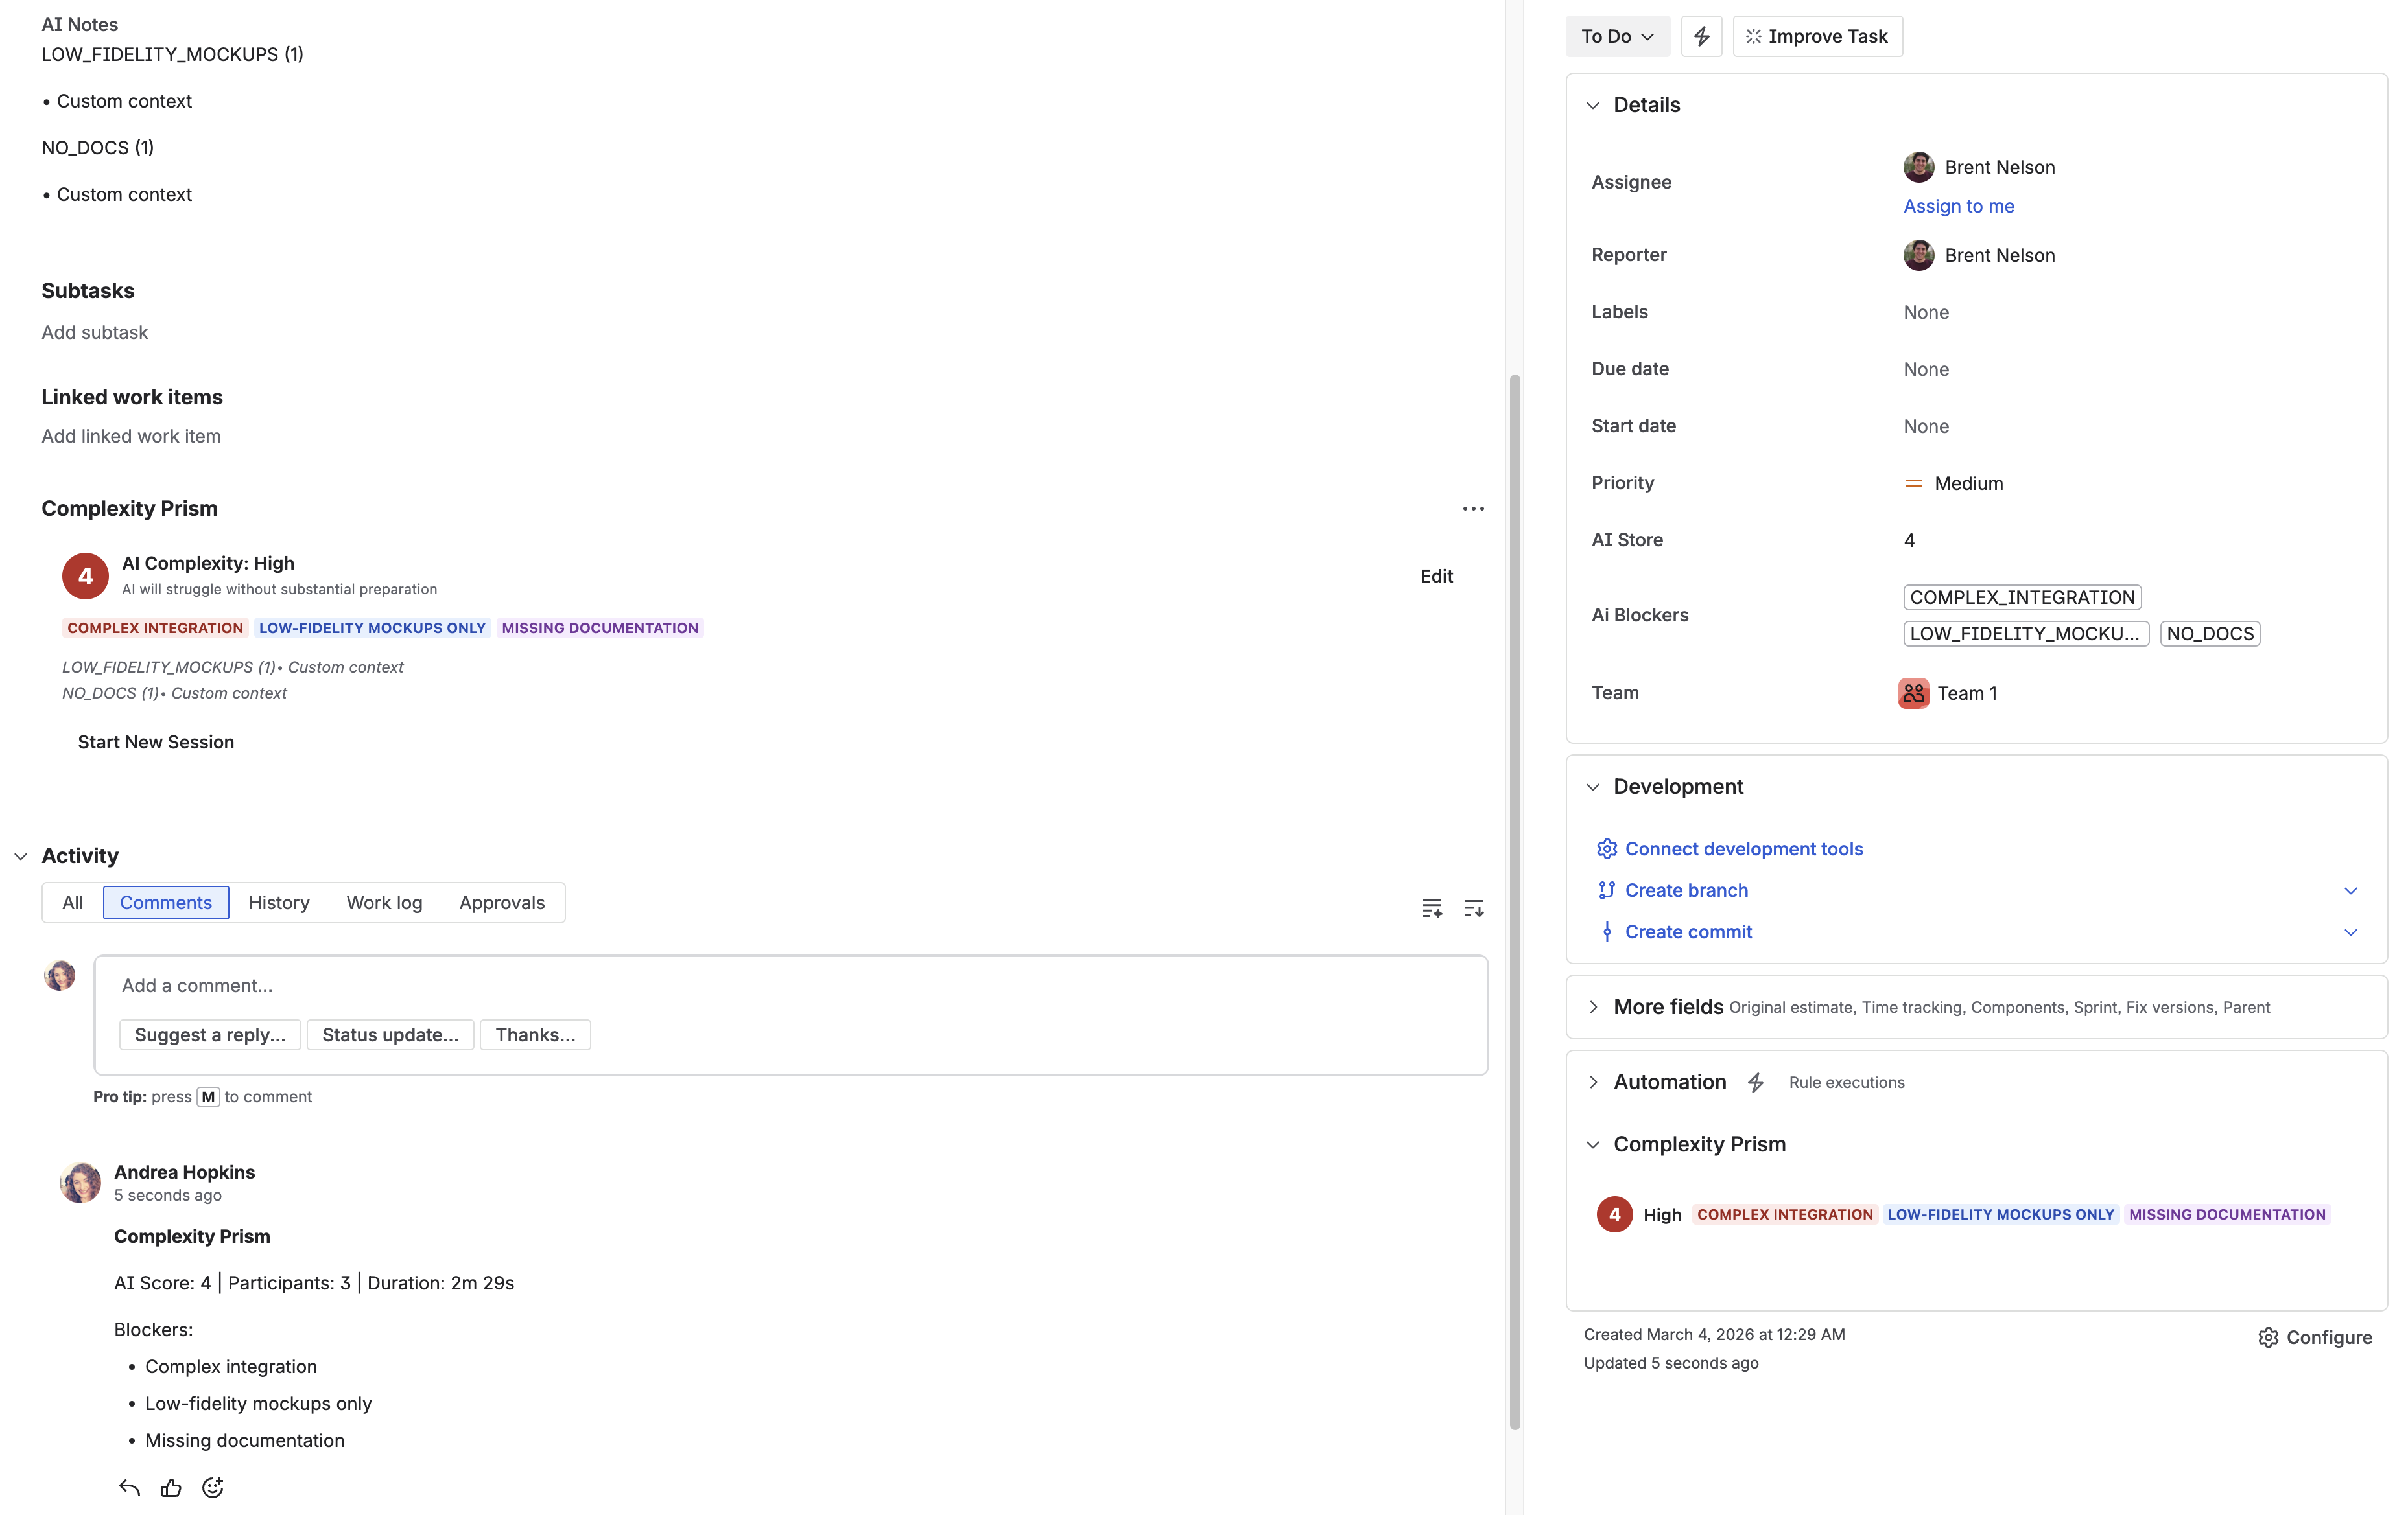Switch to the Approvals tab
This screenshot has height=1515, width=2408.
502,903
